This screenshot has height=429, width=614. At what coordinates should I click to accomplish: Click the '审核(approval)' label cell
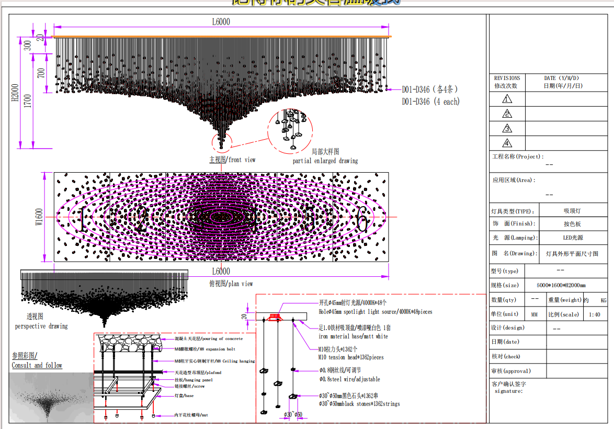(x=518, y=370)
